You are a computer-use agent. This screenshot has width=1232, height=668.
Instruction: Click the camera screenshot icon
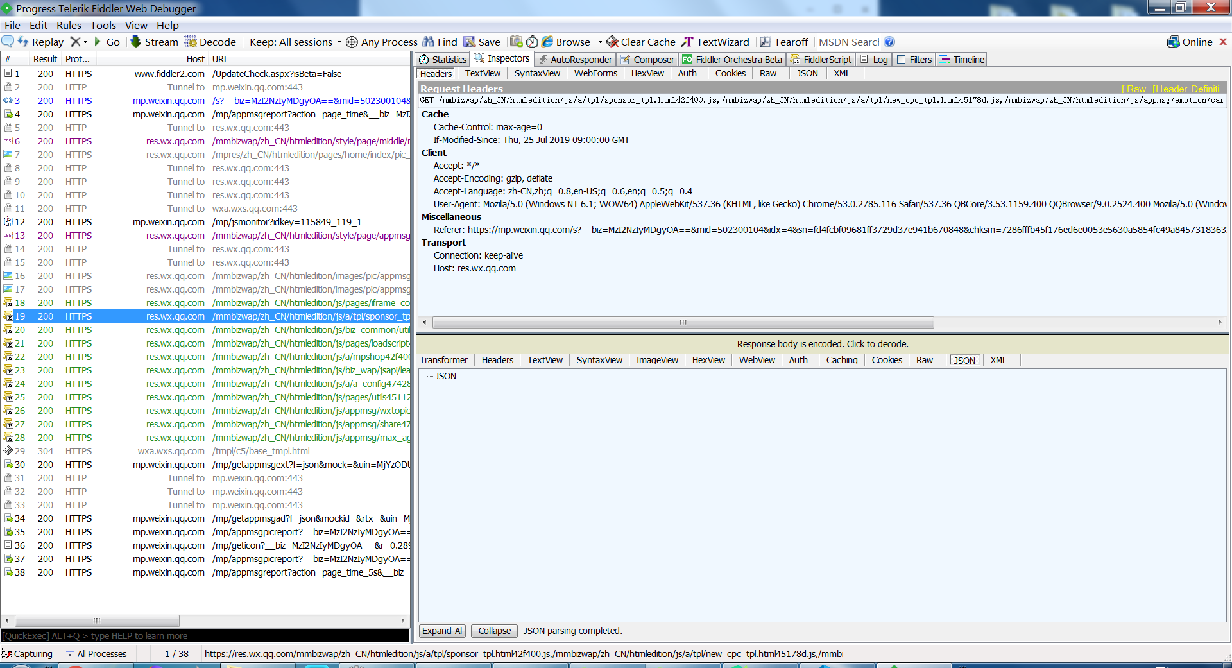point(516,42)
